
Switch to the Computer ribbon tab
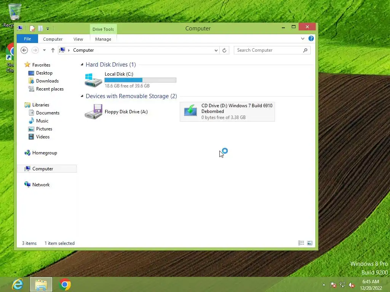pyautogui.click(x=53, y=39)
